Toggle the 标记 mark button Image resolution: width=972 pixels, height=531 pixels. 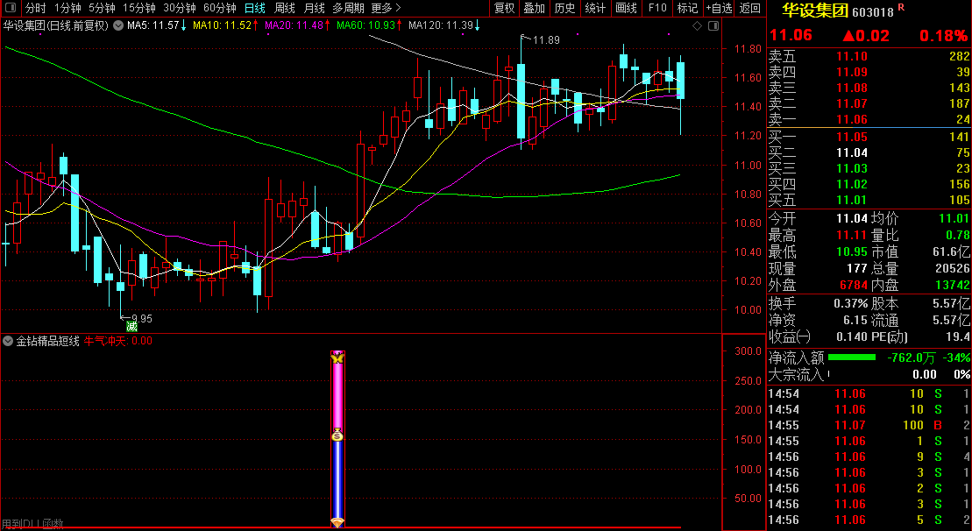click(688, 8)
